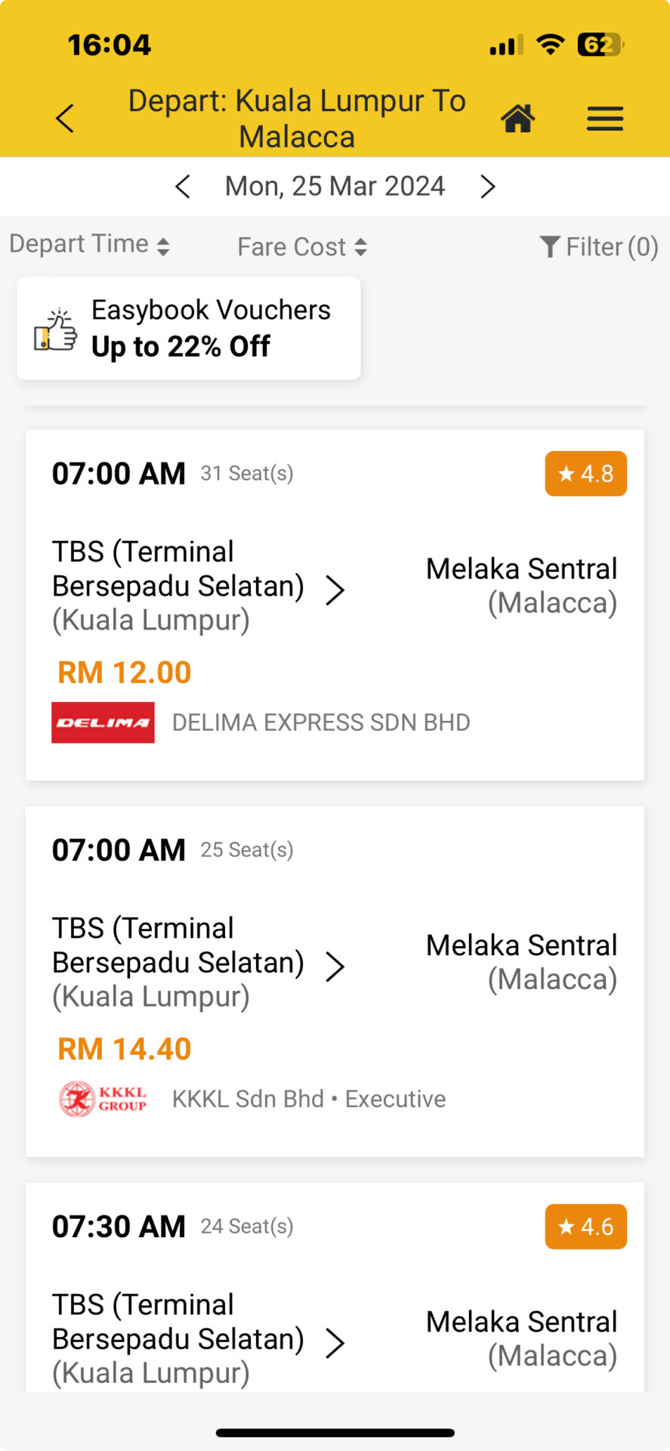Sort trips by Depart Time
This screenshot has width=670, height=1451.
(89, 245)
